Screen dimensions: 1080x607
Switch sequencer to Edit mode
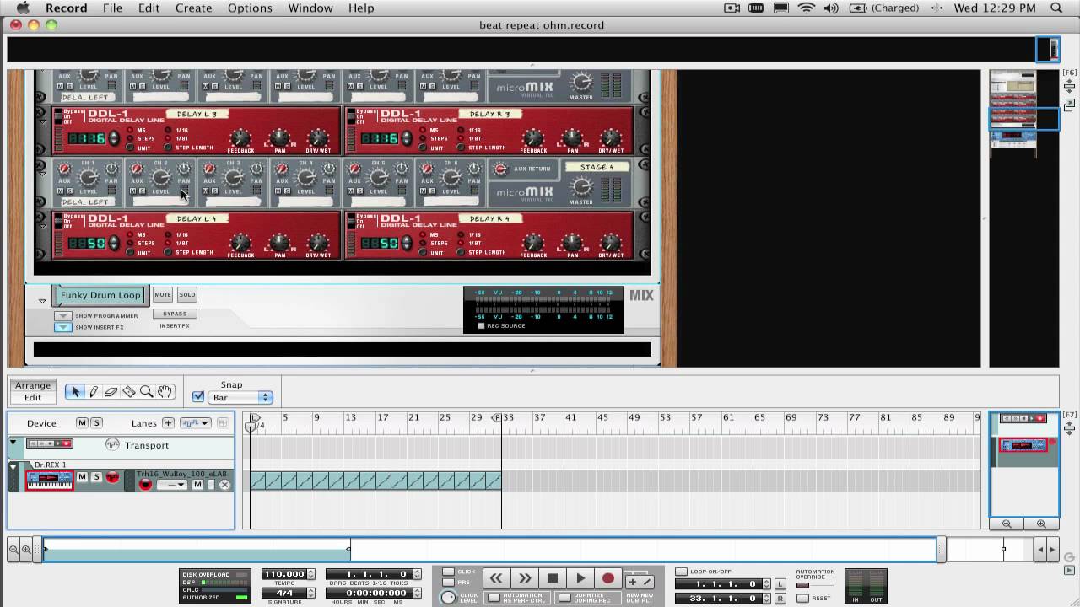32,398
